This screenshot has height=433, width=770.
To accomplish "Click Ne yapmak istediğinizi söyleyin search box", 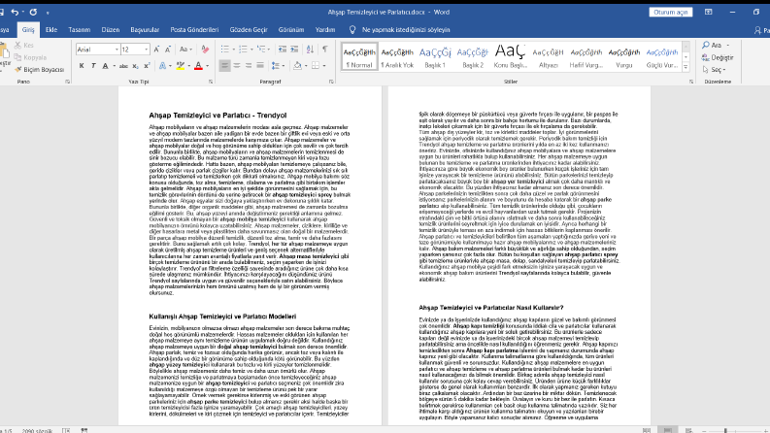I will (406, 29).
